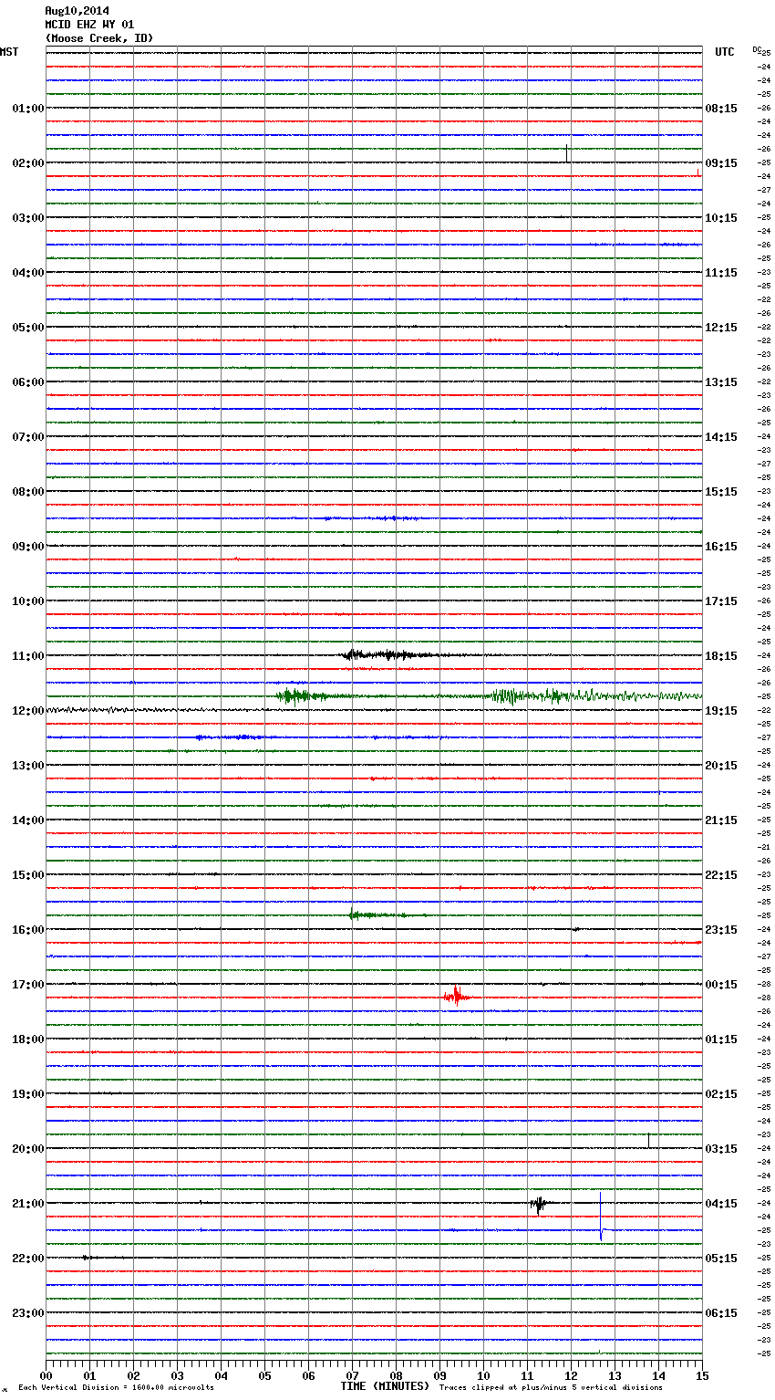775x1400 pixels.
Task: Click the 07 minute axis tick label
Action: [353, 1375]
